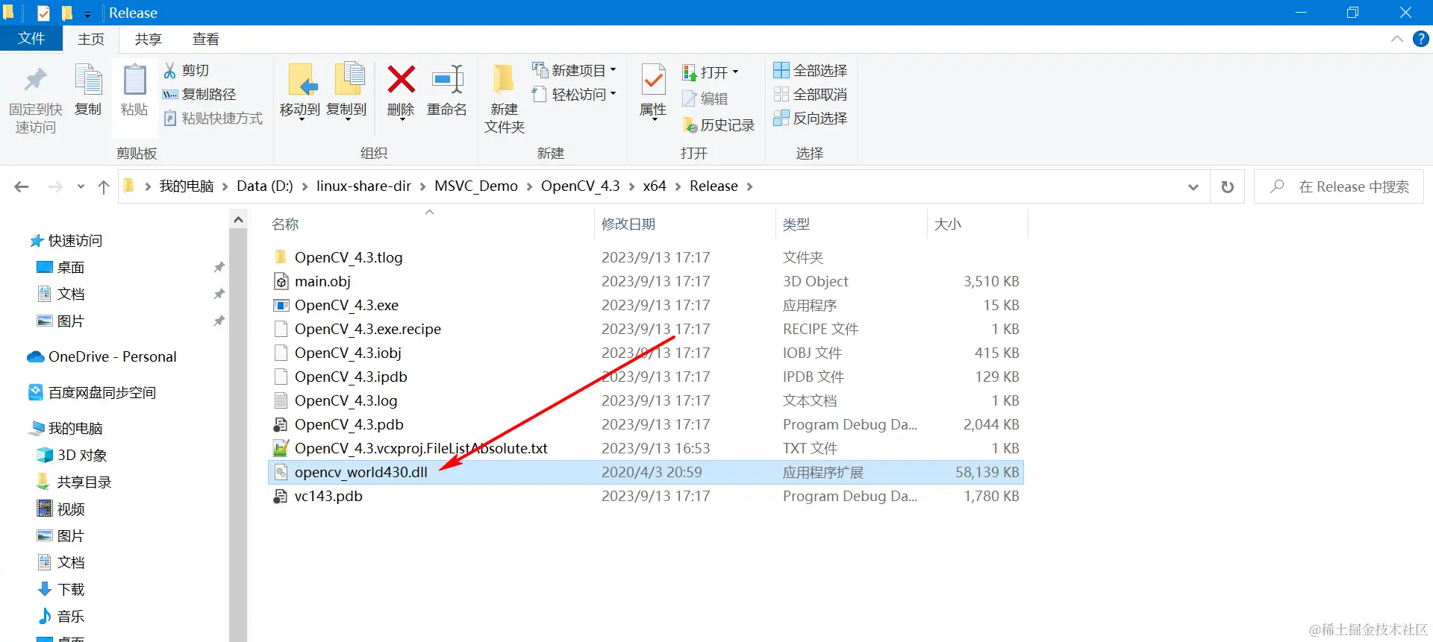Open file Properties
Image resolution: width=1433 pixels, height=642 pixels.
coord(653,92)
